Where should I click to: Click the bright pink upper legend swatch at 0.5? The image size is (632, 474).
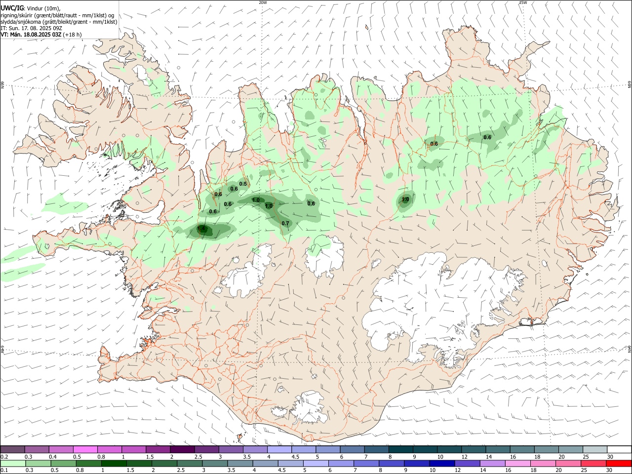(x=85, y=449)
